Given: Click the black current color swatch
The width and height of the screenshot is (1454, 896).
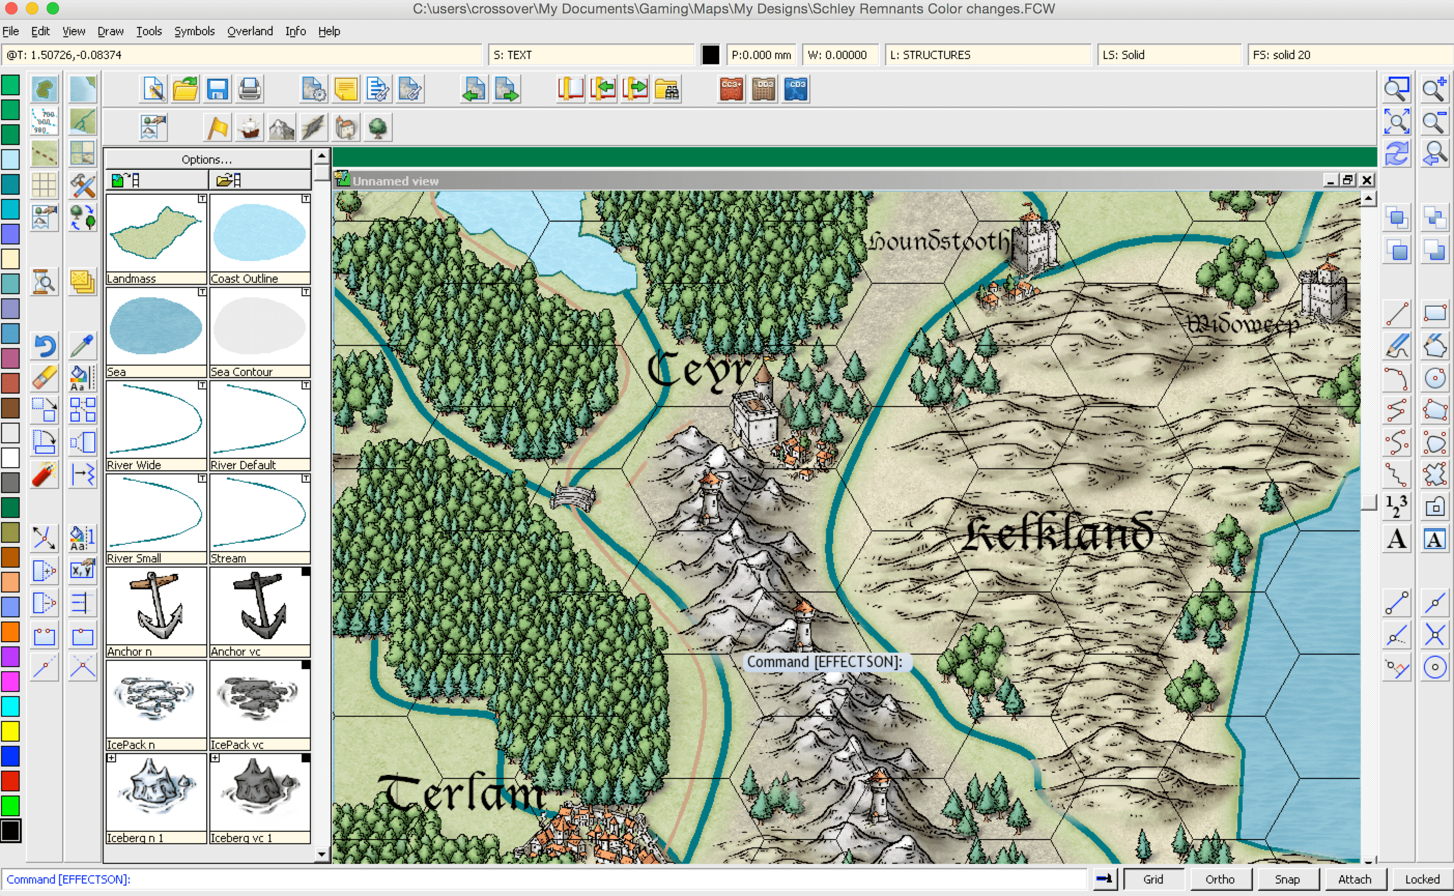Looking at the screenshot, I should coord(710,54).
